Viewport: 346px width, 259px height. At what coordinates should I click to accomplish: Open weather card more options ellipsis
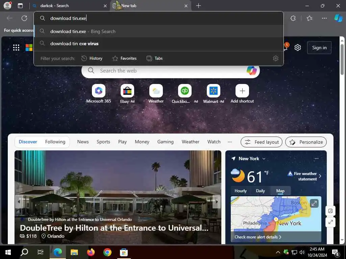pos(316,159)
